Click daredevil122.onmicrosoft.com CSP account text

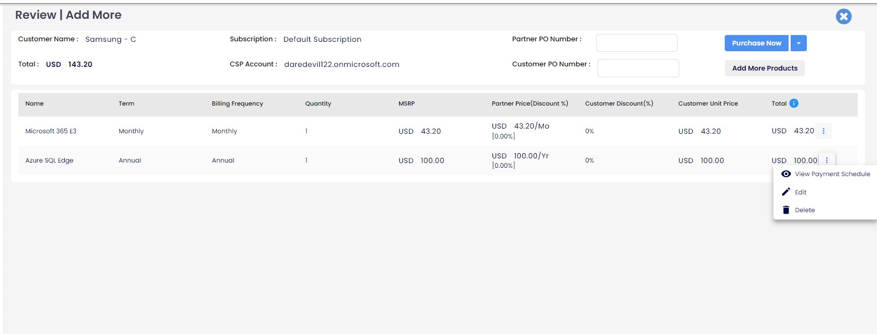click(342, 64)
